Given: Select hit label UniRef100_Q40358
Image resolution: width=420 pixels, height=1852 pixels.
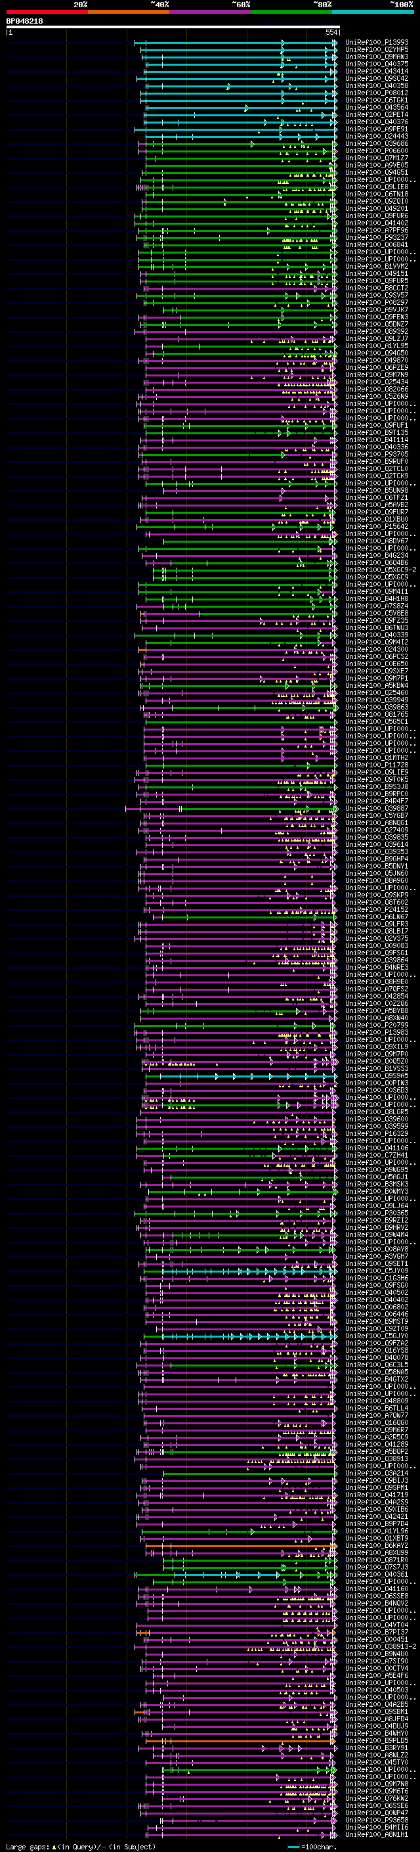Looking at the screenshot, I should (x=377, y=85).
